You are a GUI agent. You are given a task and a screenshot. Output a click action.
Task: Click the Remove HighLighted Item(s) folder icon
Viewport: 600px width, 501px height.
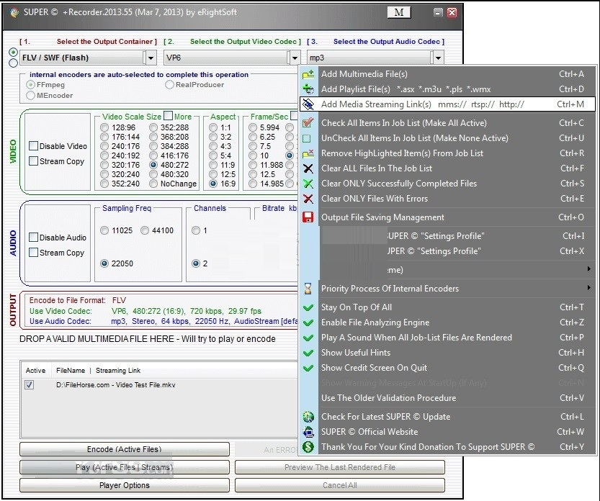308,153
